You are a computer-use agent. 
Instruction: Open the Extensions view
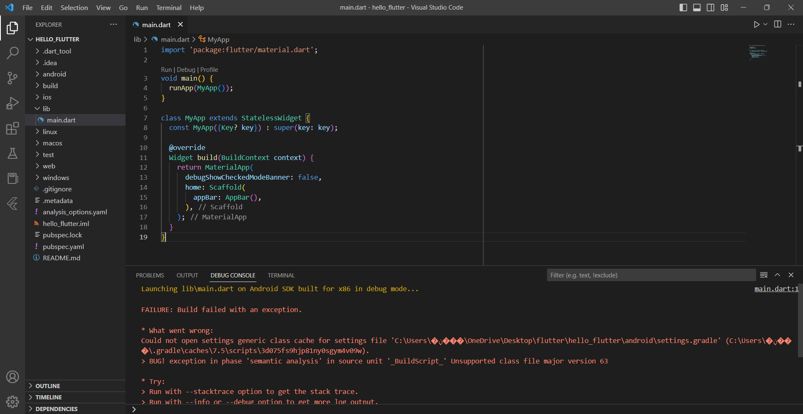click(x=13, y=128)
